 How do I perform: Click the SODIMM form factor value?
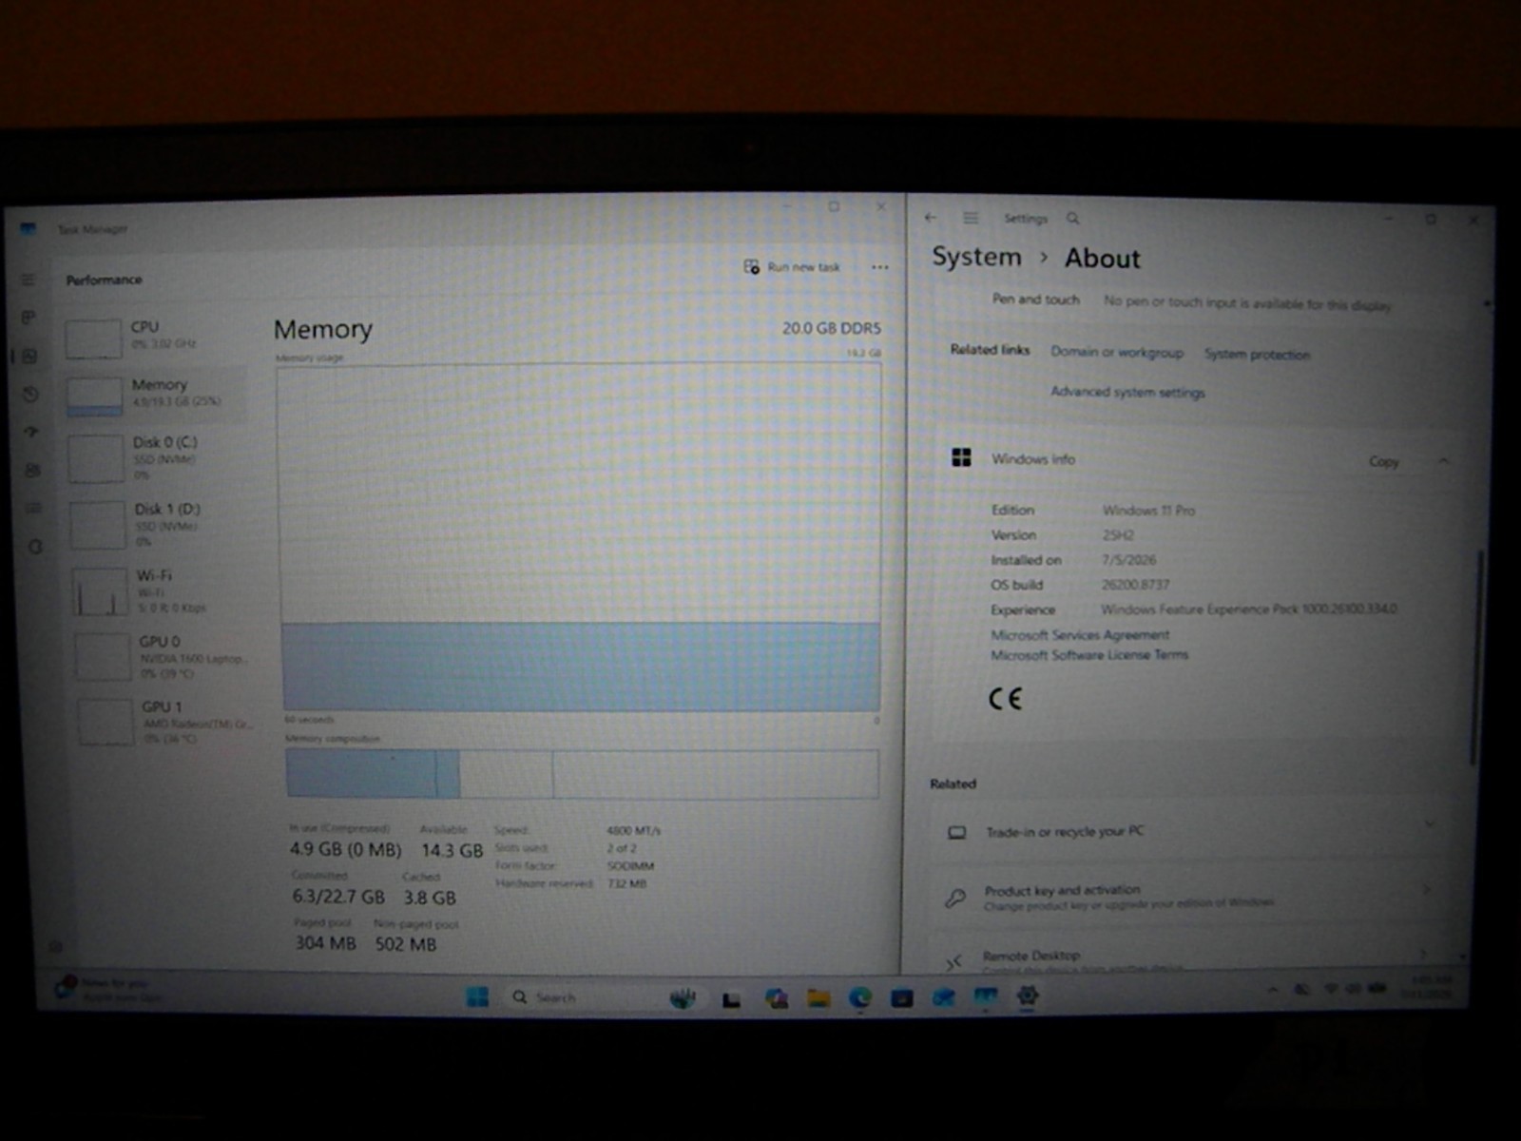(x=630, y=866)
